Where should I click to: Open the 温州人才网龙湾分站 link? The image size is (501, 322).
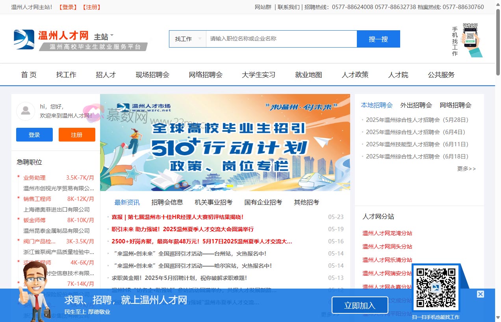pyautogui.click(x=387, y=233)
